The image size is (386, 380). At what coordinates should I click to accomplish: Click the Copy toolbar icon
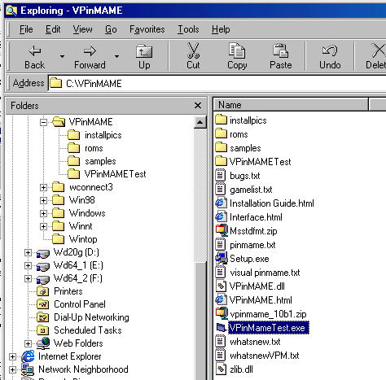point(237,50)
